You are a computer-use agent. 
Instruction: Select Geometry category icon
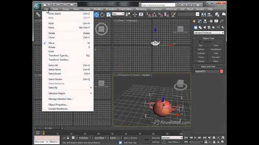tap(195, 28)
